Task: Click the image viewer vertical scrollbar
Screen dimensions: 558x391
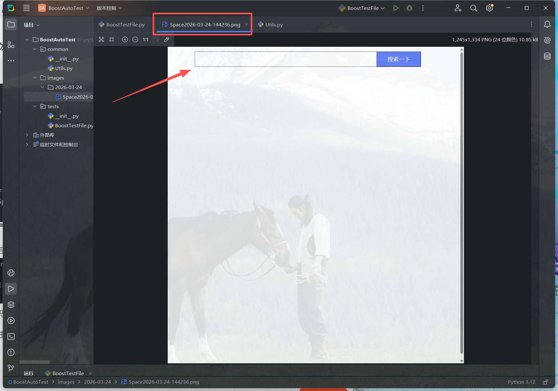Action: [462, 203]
